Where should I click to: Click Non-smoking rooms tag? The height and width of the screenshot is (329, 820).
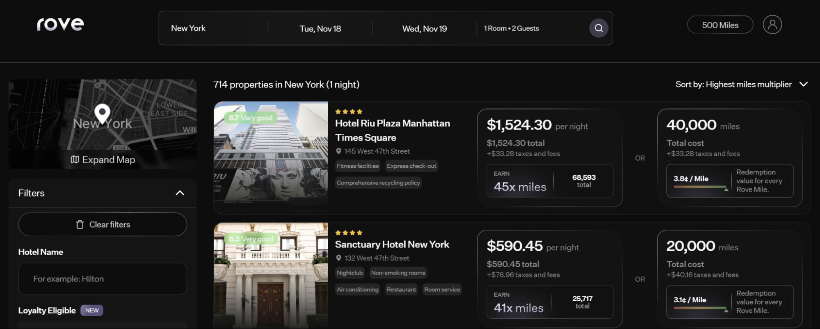point(398,273)
